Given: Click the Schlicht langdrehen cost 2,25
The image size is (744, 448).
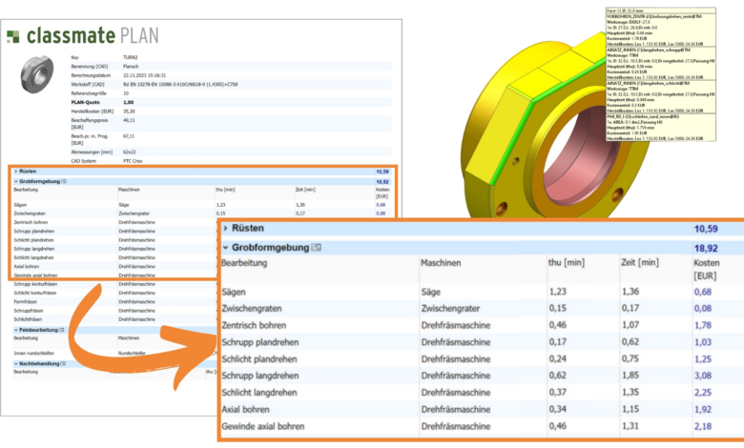Looking at the screenshot, I should click(703, 393).
